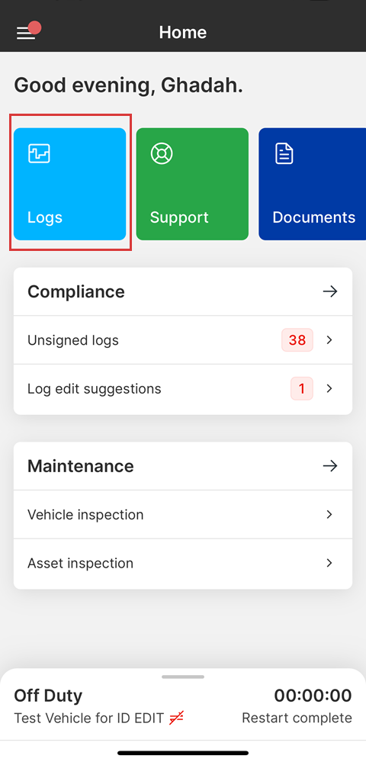Select Vehicle inspection row

pyautogui.click(x=183, y=515)
